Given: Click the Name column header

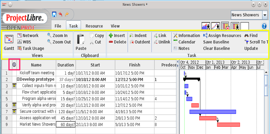Looking at the screenshot, I should tap(36, 65).
